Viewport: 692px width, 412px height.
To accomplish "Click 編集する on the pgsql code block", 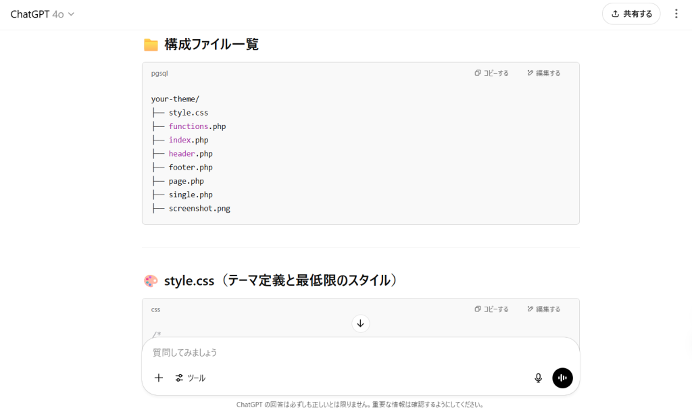I will pyautogui.click(x=544, y=73).
